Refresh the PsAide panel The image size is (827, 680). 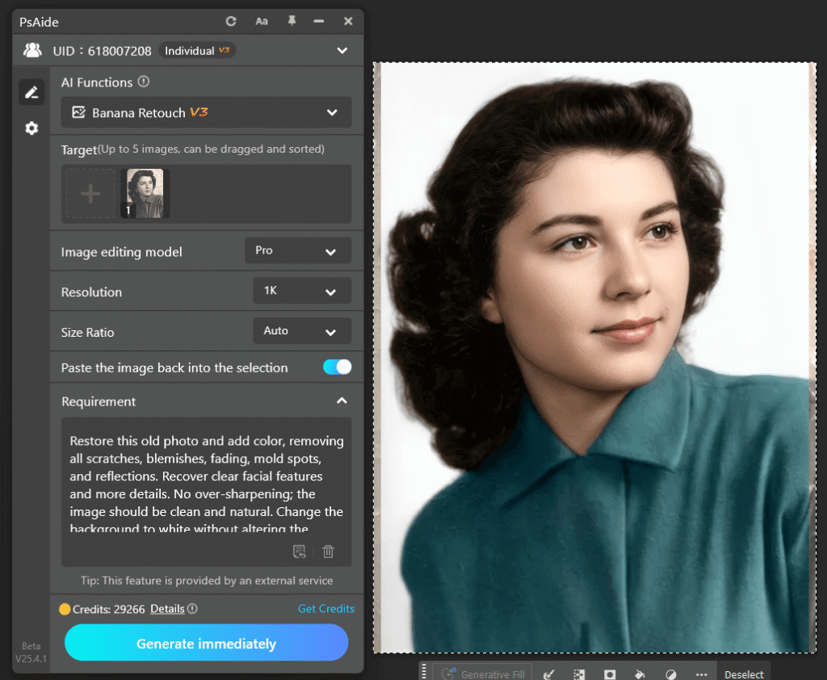click(231, 21)
